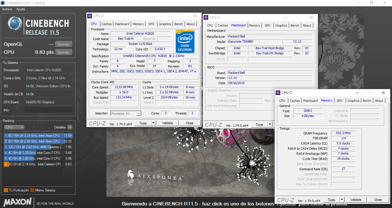This screenshot has width=392, height=208.
Task: Select ranking row 12C/12H AMD Opteron
Action: point(38,147)
